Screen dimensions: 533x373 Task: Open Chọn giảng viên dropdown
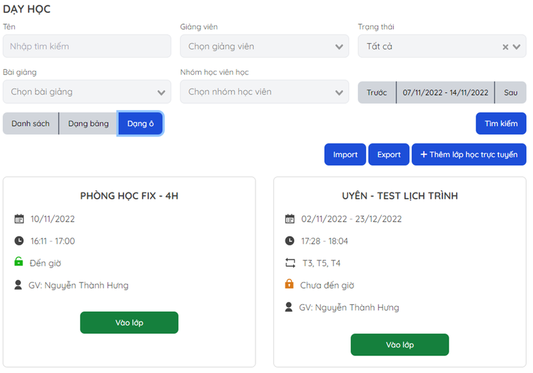pyautogui.click(x=264, y=46)
